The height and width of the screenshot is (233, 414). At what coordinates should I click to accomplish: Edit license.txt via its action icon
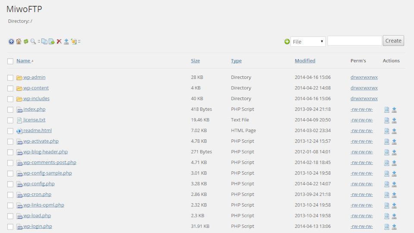point(387,120)
